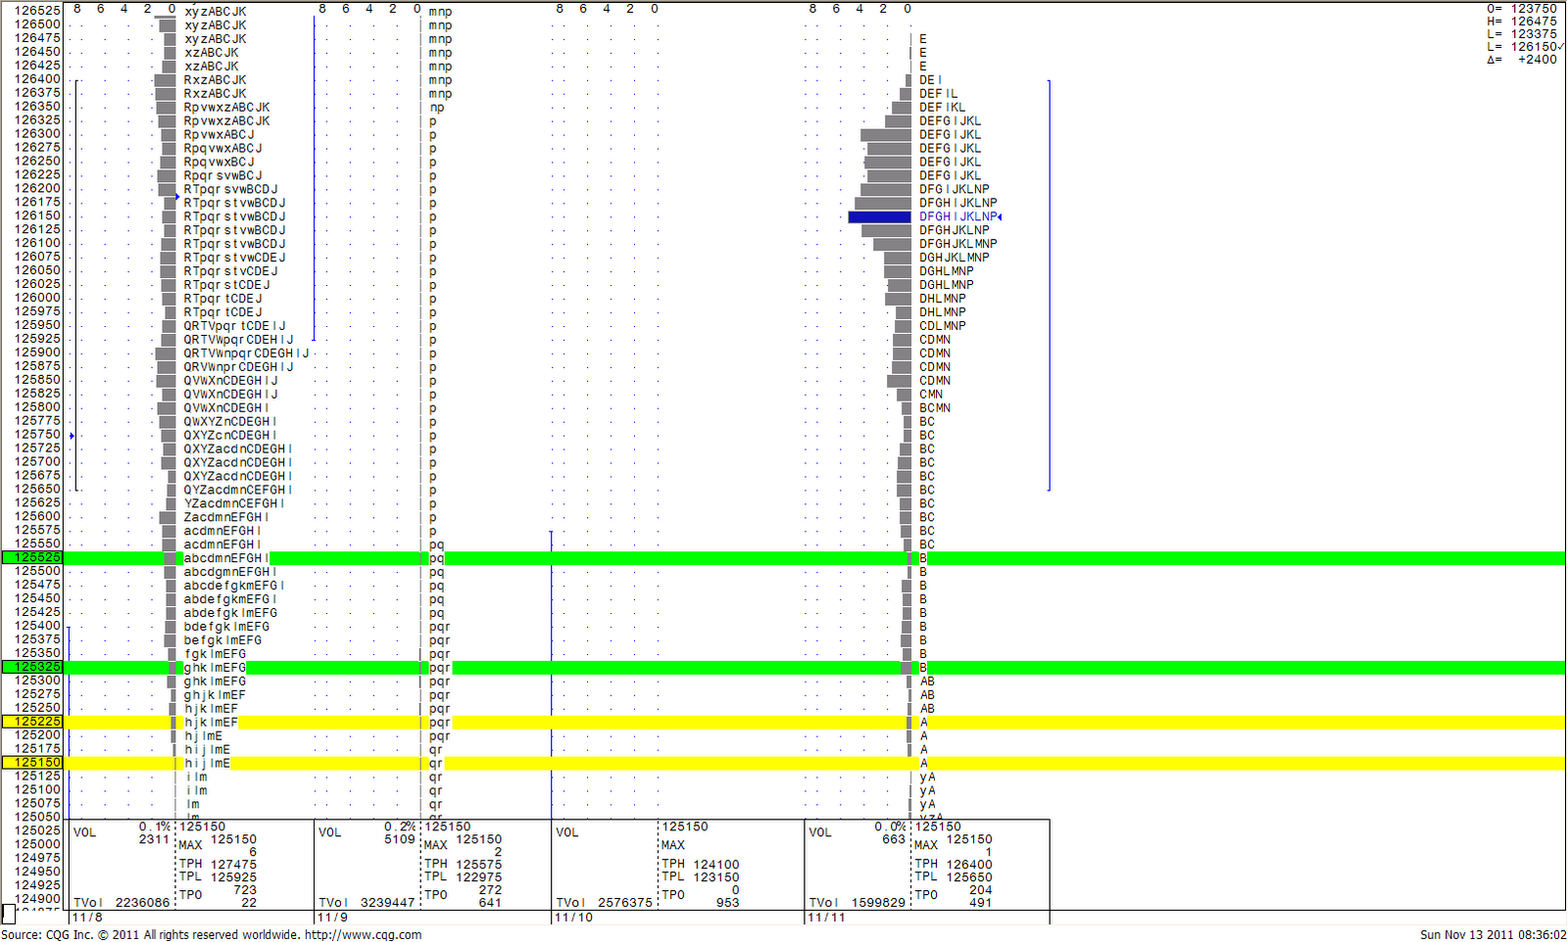Click the 'TVol 2576375' total volume value
The image size is (1568, 942).
coord(604,903)
